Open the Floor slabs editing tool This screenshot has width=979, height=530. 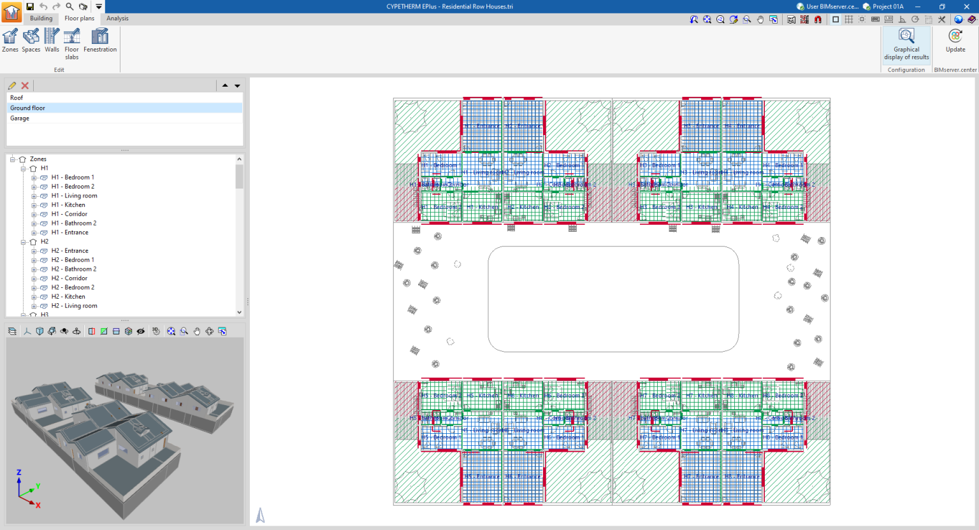click(x=72, y=44)
